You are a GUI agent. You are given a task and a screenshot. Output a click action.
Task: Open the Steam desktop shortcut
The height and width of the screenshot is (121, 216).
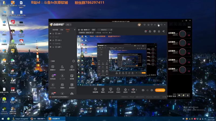4,71
